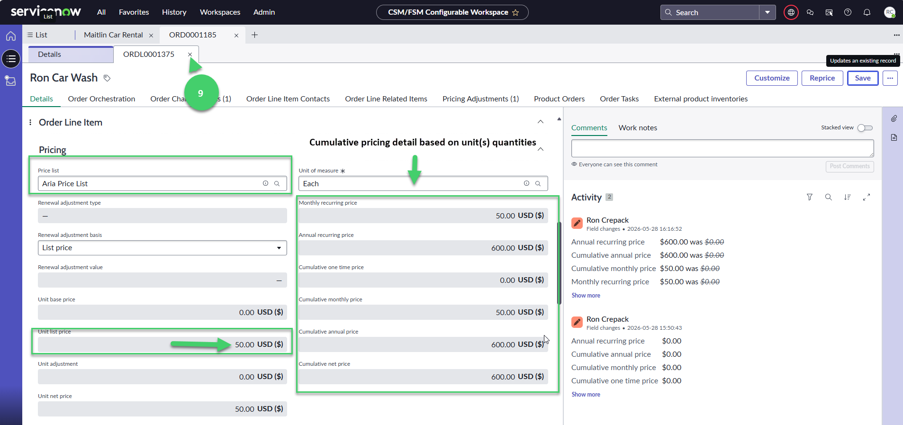Viewport: 903px width, 425px height.
Task: Click the global Search field
Action: tap(710, 12)
